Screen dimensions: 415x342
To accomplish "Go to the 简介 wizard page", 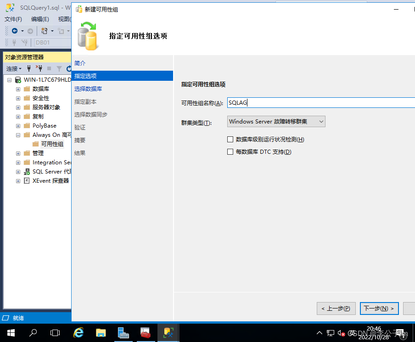I will click(x=80, y=63).
